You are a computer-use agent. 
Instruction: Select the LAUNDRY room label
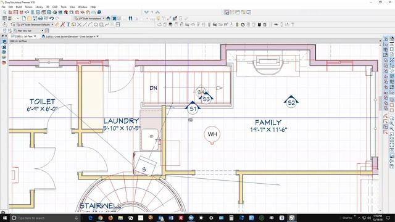[x=122, y=121]
